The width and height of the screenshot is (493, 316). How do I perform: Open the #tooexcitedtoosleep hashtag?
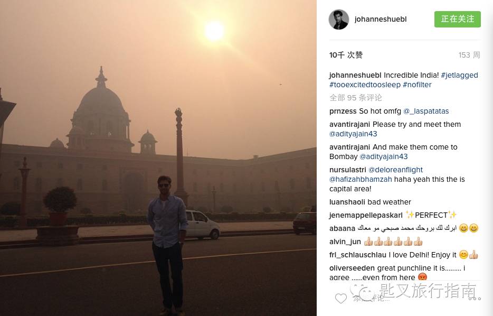[365, 85]
